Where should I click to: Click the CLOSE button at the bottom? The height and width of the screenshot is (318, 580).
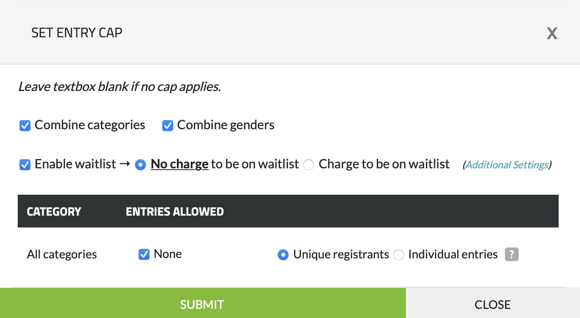click(x=492, y=304)
